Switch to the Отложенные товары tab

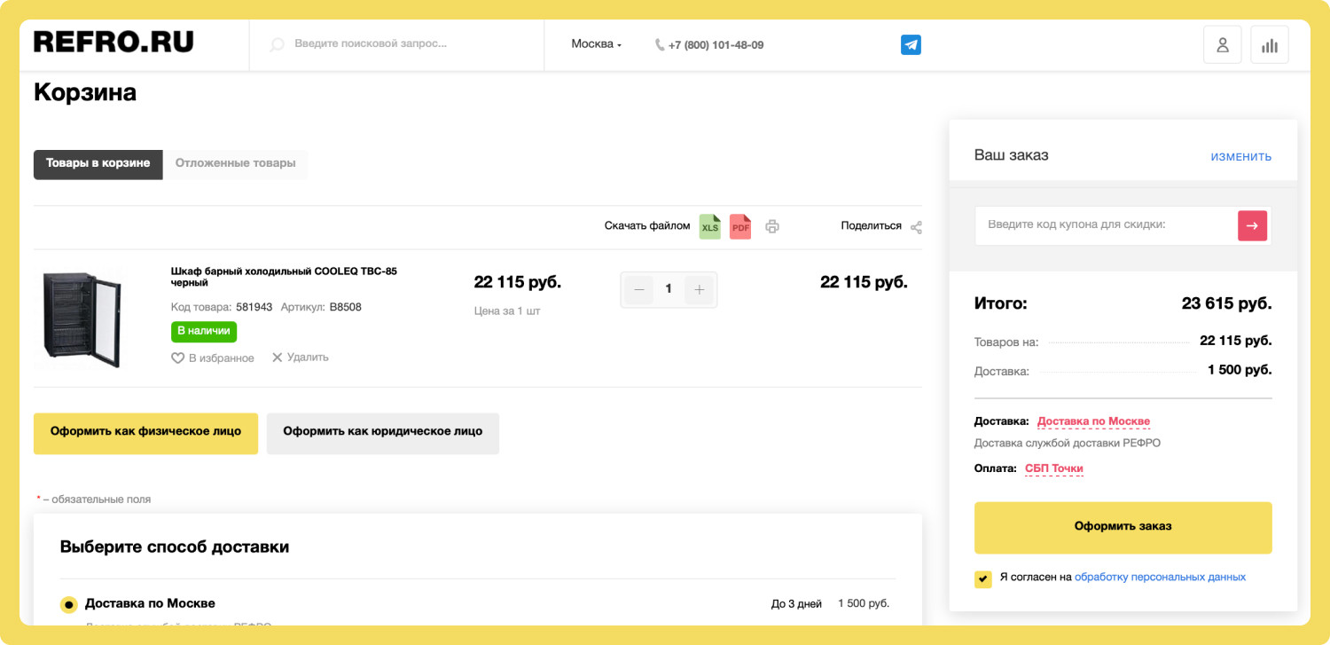point(236,164)
